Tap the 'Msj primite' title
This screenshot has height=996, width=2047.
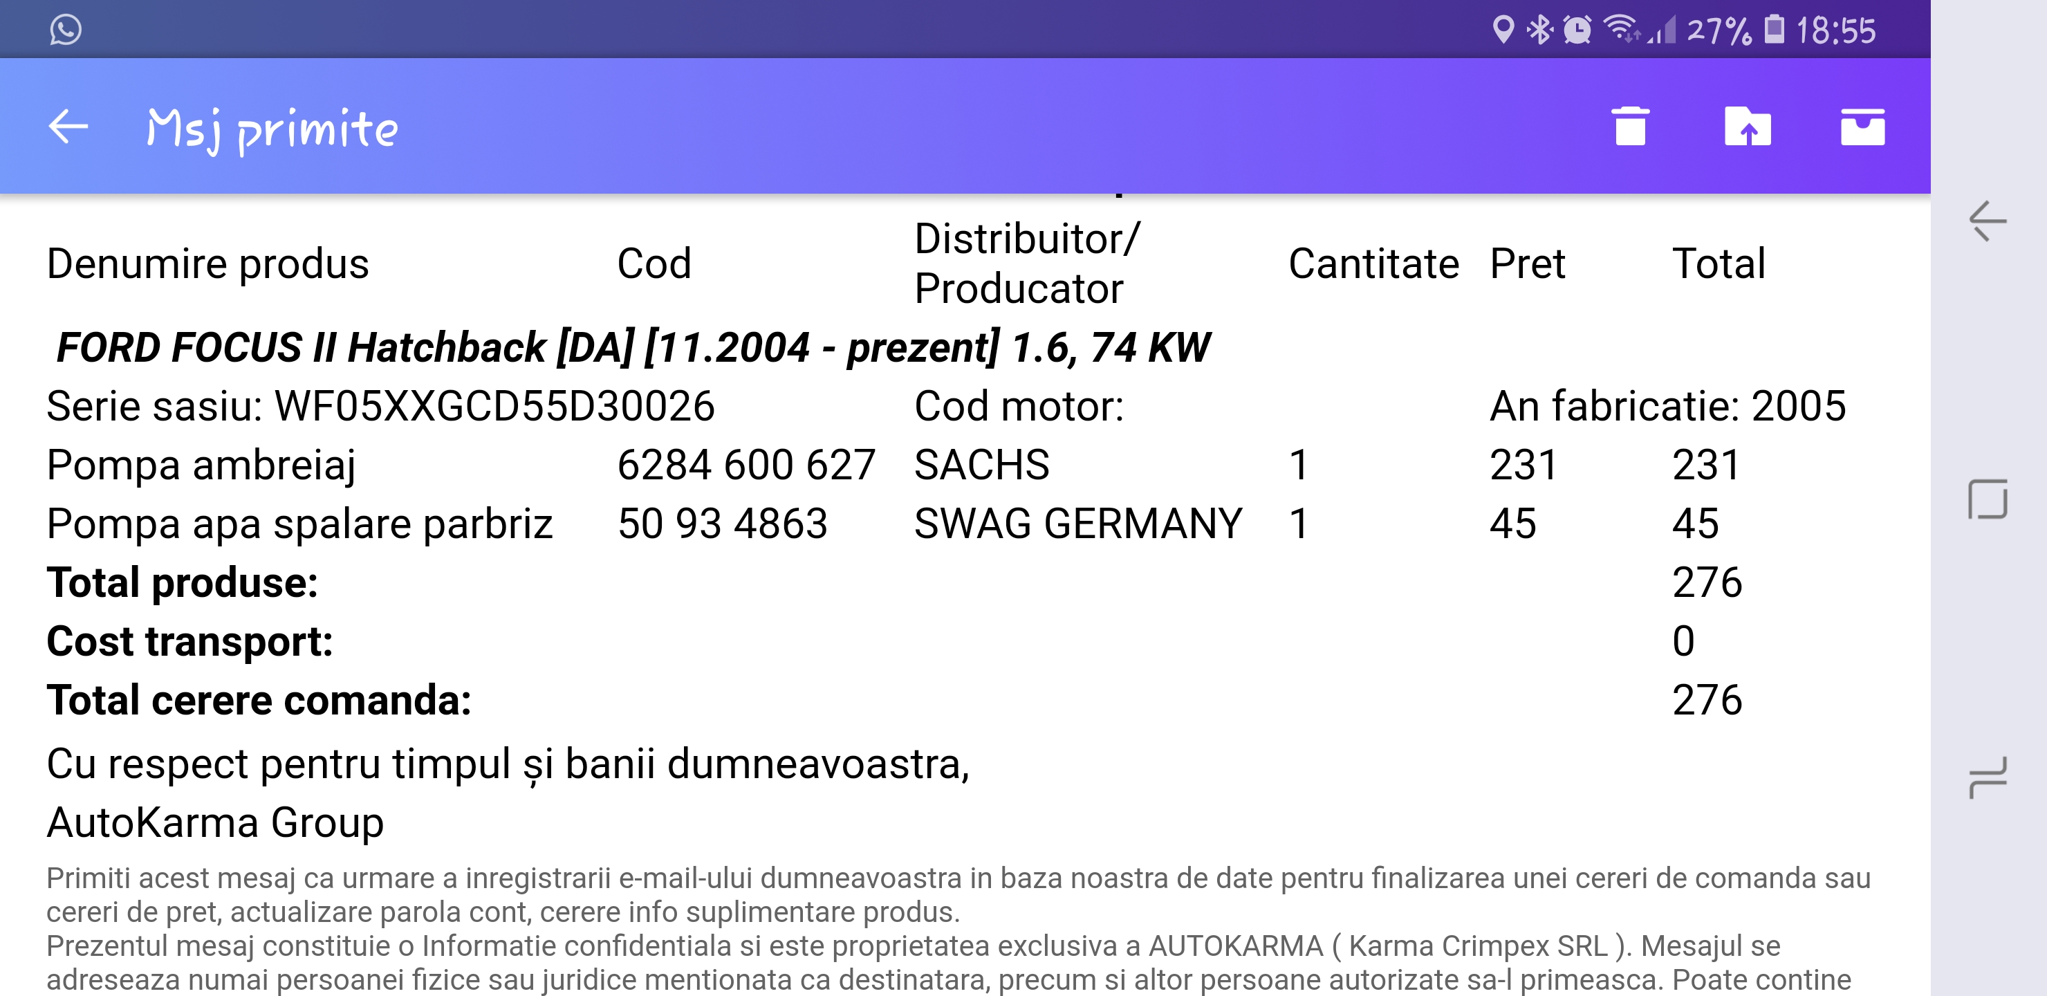(272, 129)
